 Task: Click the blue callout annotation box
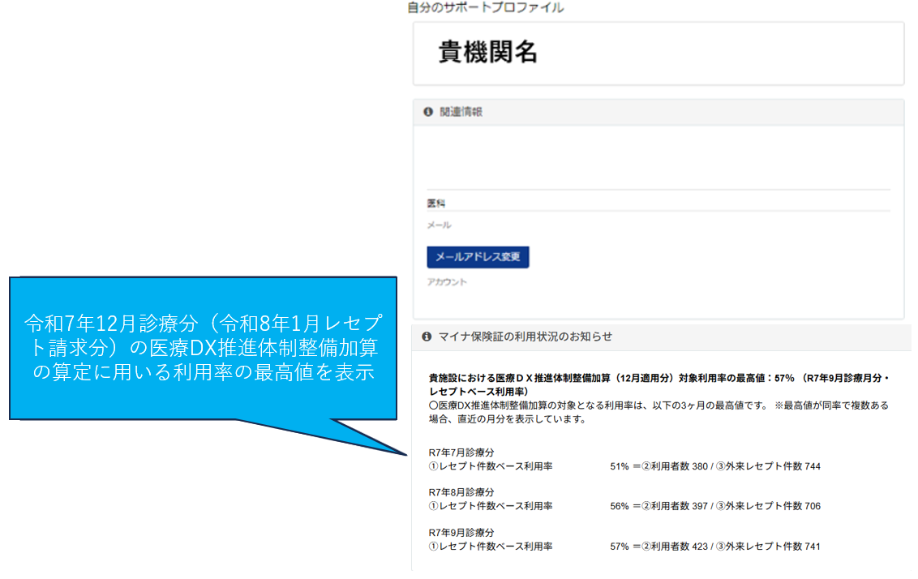point(202,348)
